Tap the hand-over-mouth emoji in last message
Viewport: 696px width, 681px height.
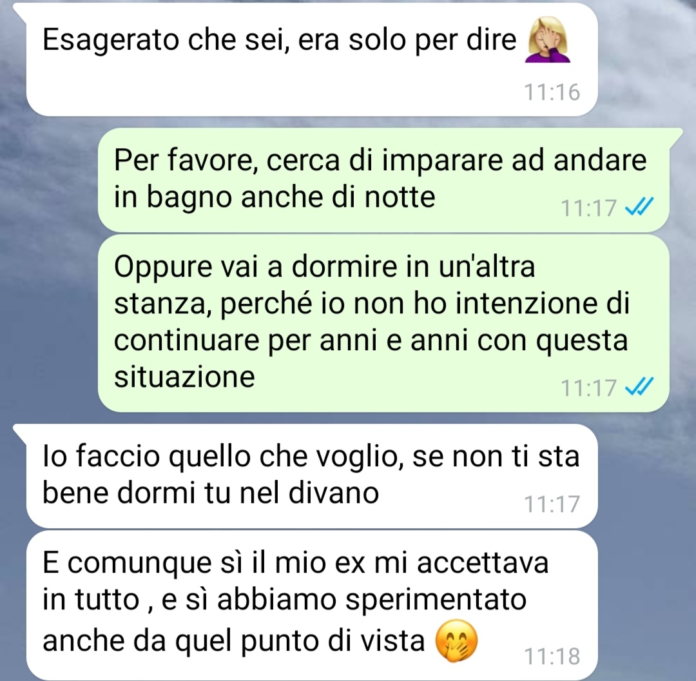[x=456, y=642]
